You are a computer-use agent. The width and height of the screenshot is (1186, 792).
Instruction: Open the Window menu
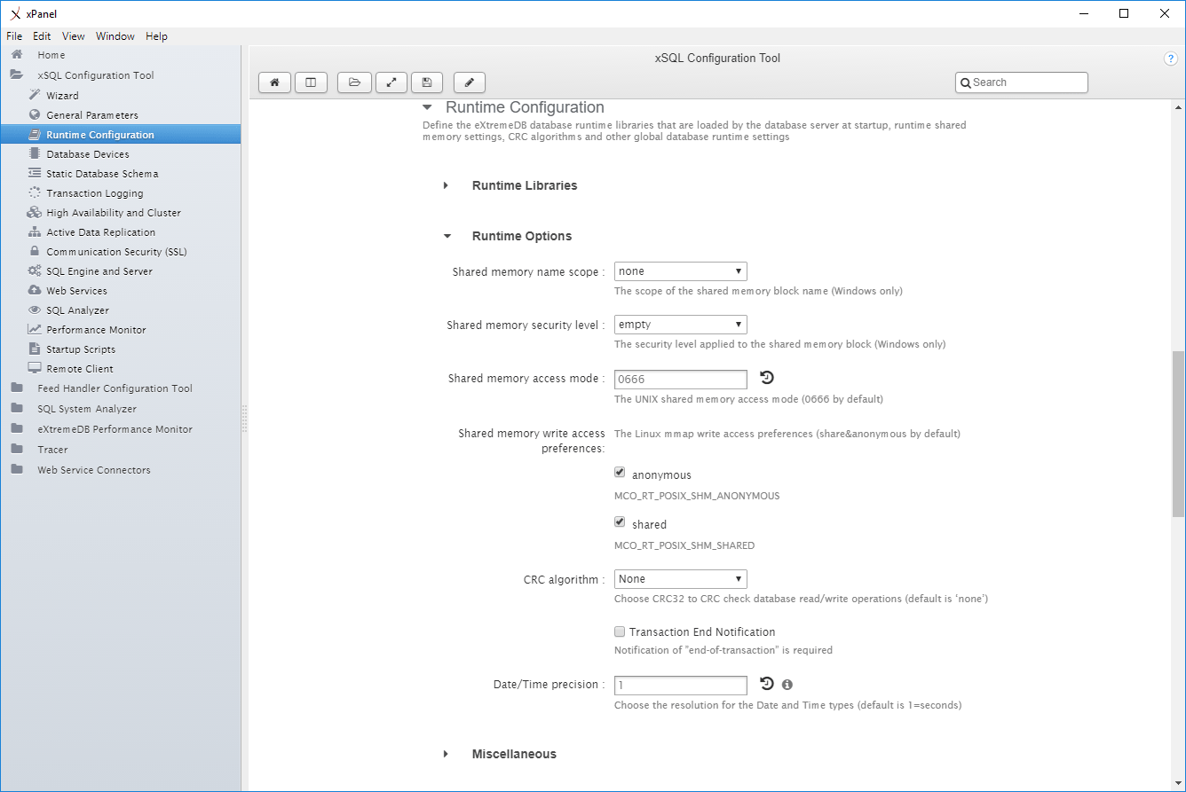click(115, 36)
